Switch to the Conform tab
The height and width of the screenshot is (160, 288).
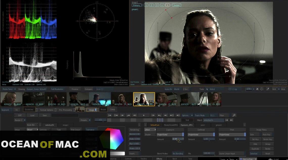128,159
